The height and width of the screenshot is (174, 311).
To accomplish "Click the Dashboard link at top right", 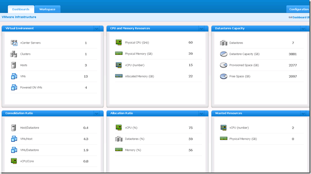I will click(299, 17).
